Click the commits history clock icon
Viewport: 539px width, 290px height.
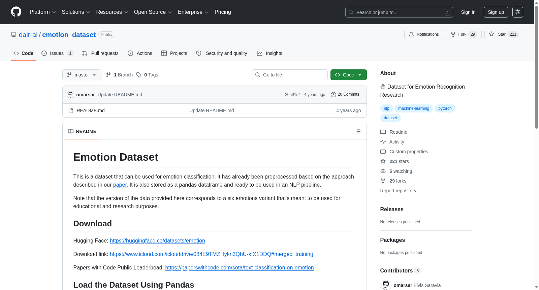tap(334, 95)
